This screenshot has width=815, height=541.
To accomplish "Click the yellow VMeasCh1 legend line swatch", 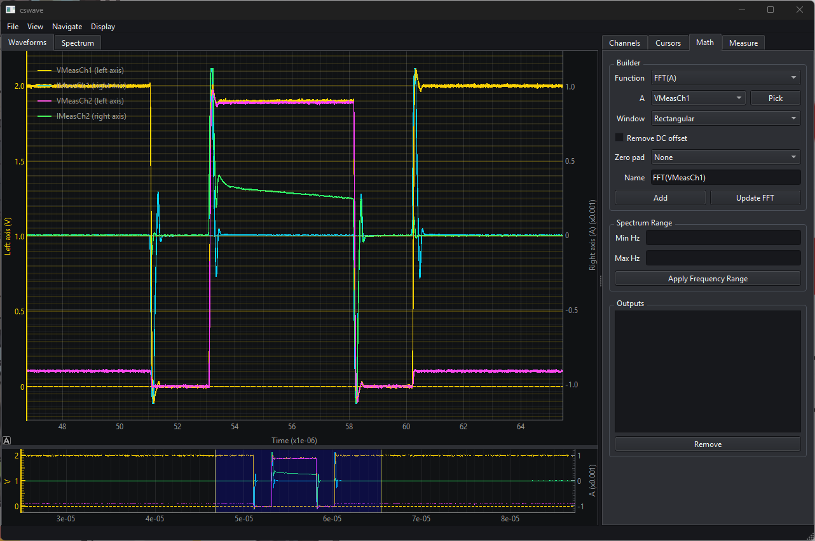I will click(45, 70).
